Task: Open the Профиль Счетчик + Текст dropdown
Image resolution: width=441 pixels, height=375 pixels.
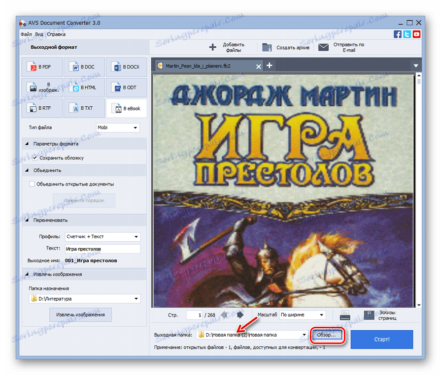Action: [102, 237]
